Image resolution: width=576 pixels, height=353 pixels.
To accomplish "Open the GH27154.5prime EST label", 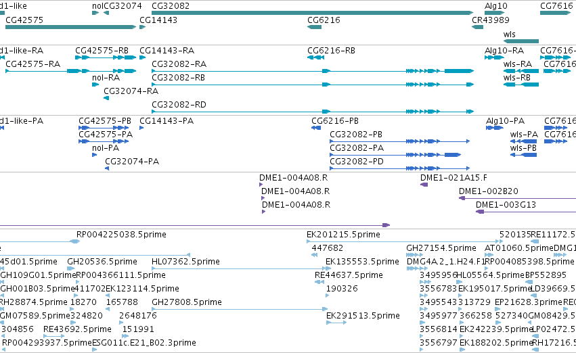I will tap(441, 248).
